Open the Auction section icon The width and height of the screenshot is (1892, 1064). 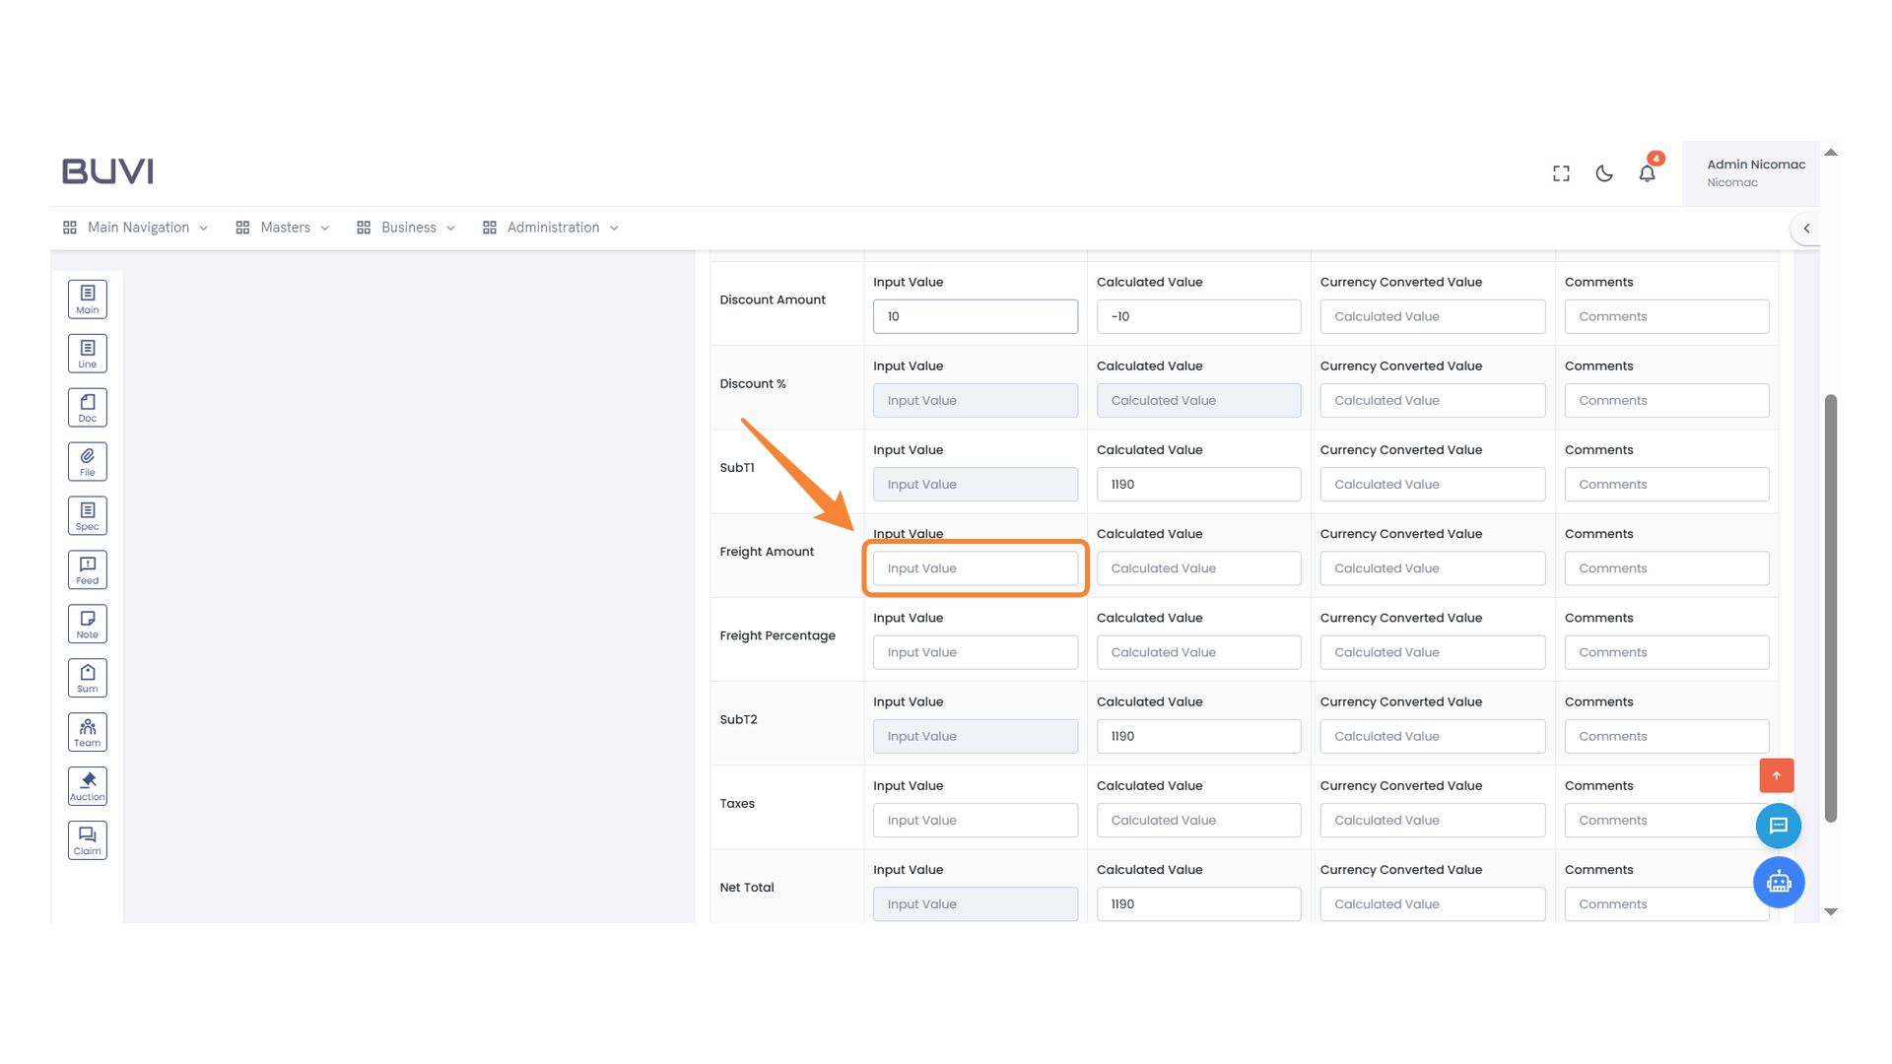pyautogui.click(x=87, y=785)
